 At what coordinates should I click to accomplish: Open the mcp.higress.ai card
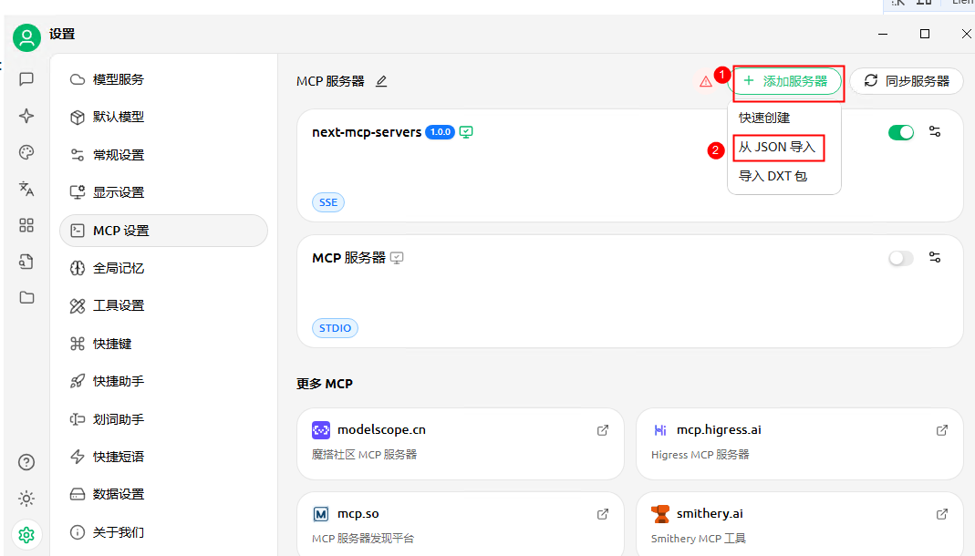[x=800, y=444]
